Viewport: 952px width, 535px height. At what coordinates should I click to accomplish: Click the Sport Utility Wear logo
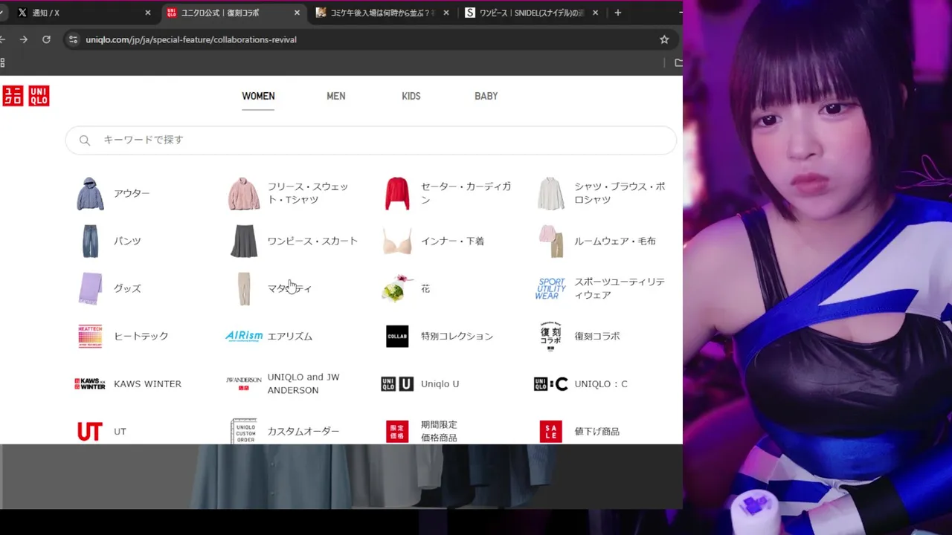coord(551,288)
